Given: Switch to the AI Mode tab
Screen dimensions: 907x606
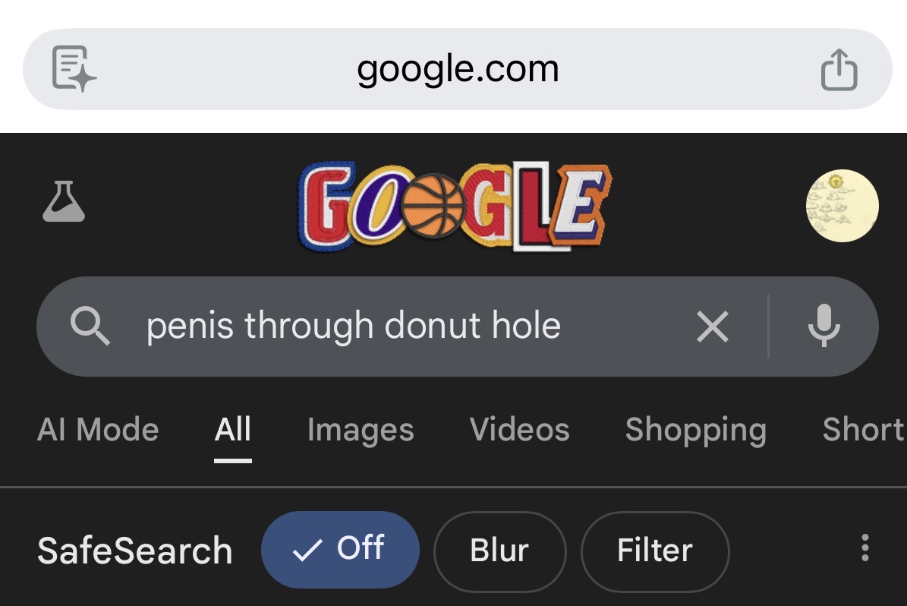Looking at the screenshot, I should [x=98, y=430].
